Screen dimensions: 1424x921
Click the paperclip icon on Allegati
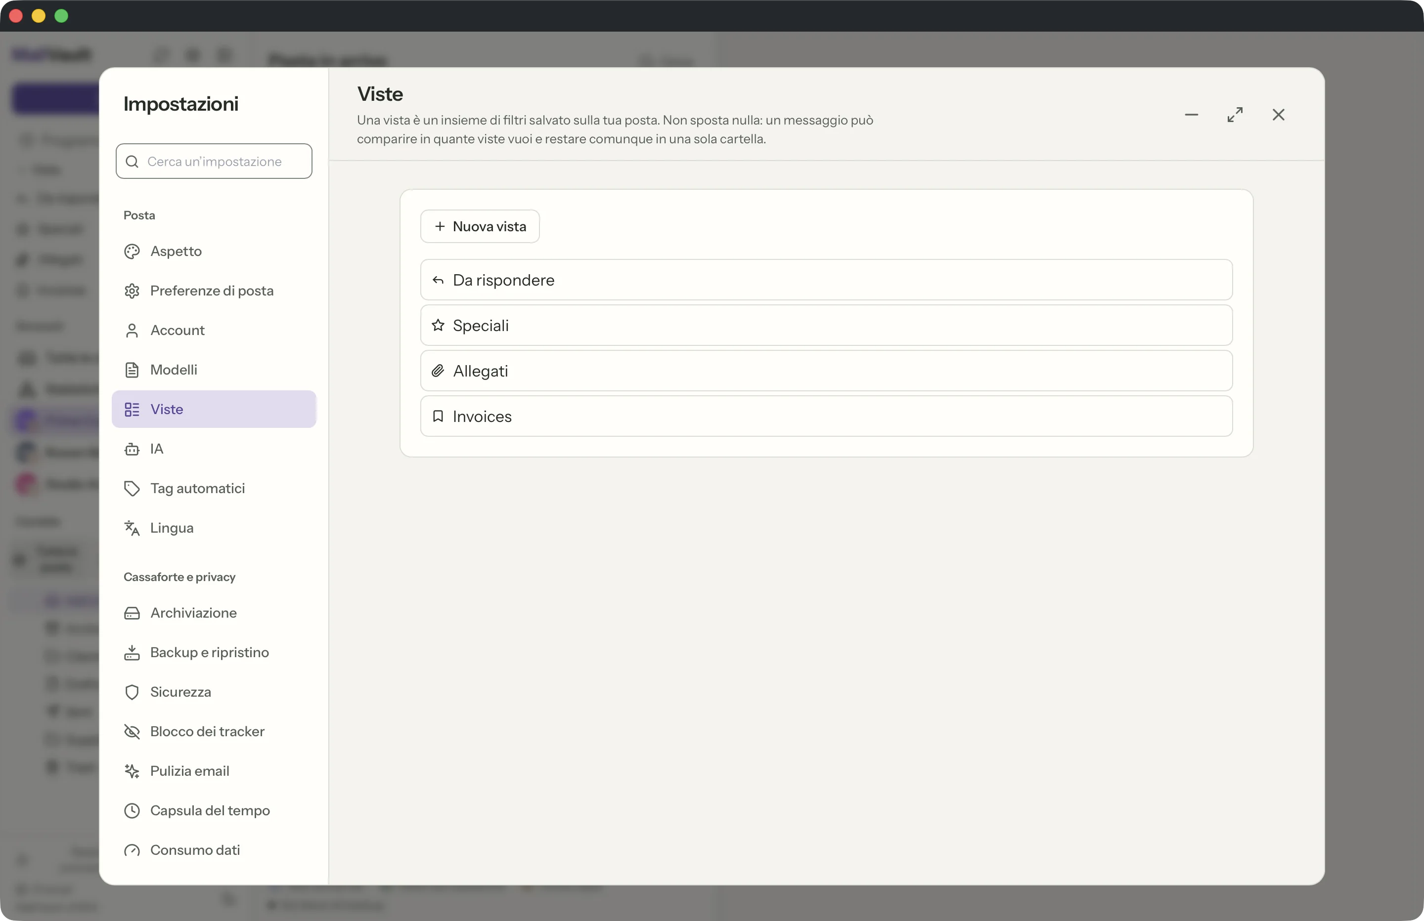pyautogui.click(x=438, y=371)
